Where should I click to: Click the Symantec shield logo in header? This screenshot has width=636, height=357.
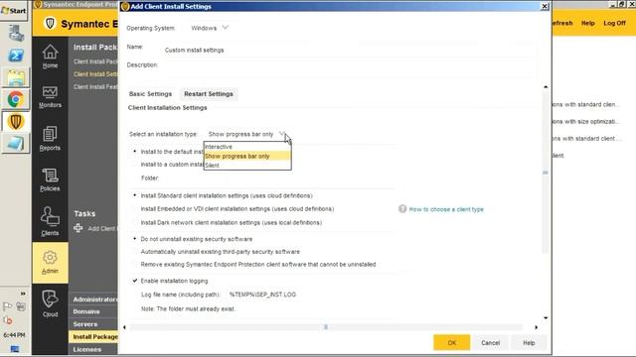tap(50, 23)
